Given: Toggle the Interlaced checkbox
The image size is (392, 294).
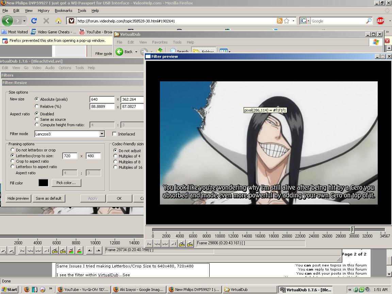Looking at the screenshot, I should coord(114,134).
